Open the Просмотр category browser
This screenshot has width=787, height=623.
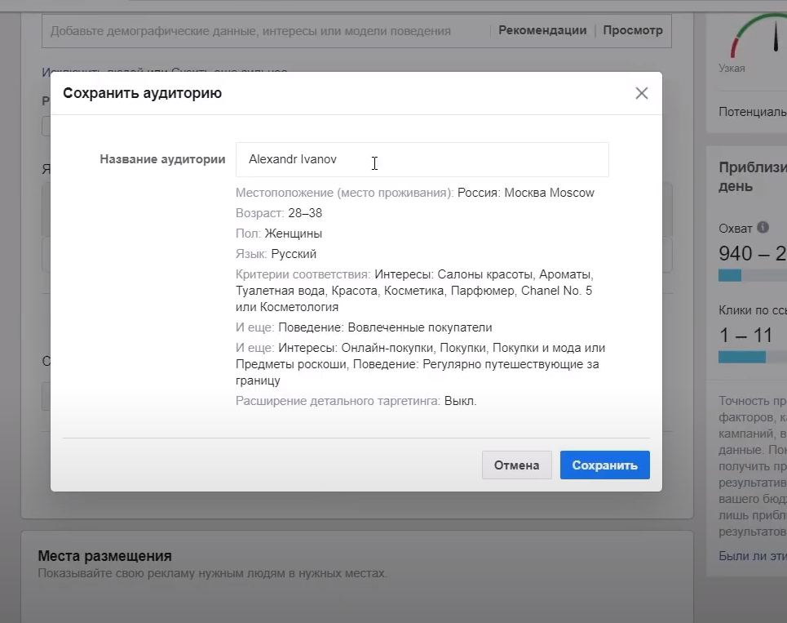[634, 29]
